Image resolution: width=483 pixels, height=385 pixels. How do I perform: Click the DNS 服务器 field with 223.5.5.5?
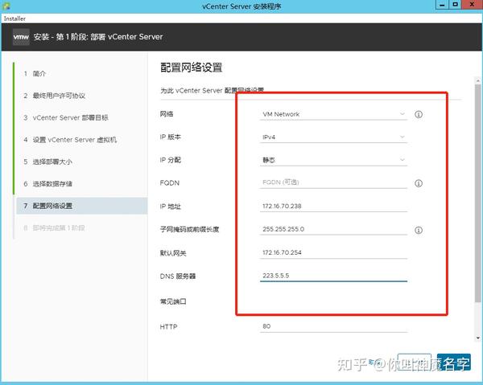(333, 276)
